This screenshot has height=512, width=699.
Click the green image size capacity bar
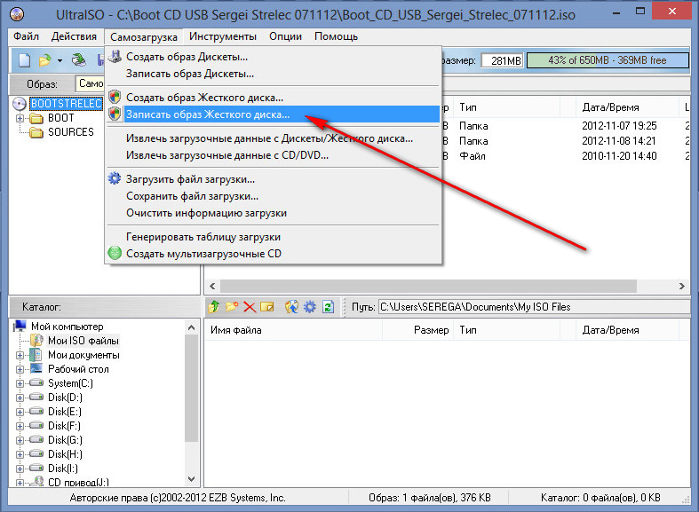[x=608, y=60]
